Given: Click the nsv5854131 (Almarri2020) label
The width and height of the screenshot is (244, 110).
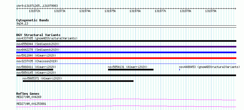Looking at the screenshot, I should coord(127,67).
